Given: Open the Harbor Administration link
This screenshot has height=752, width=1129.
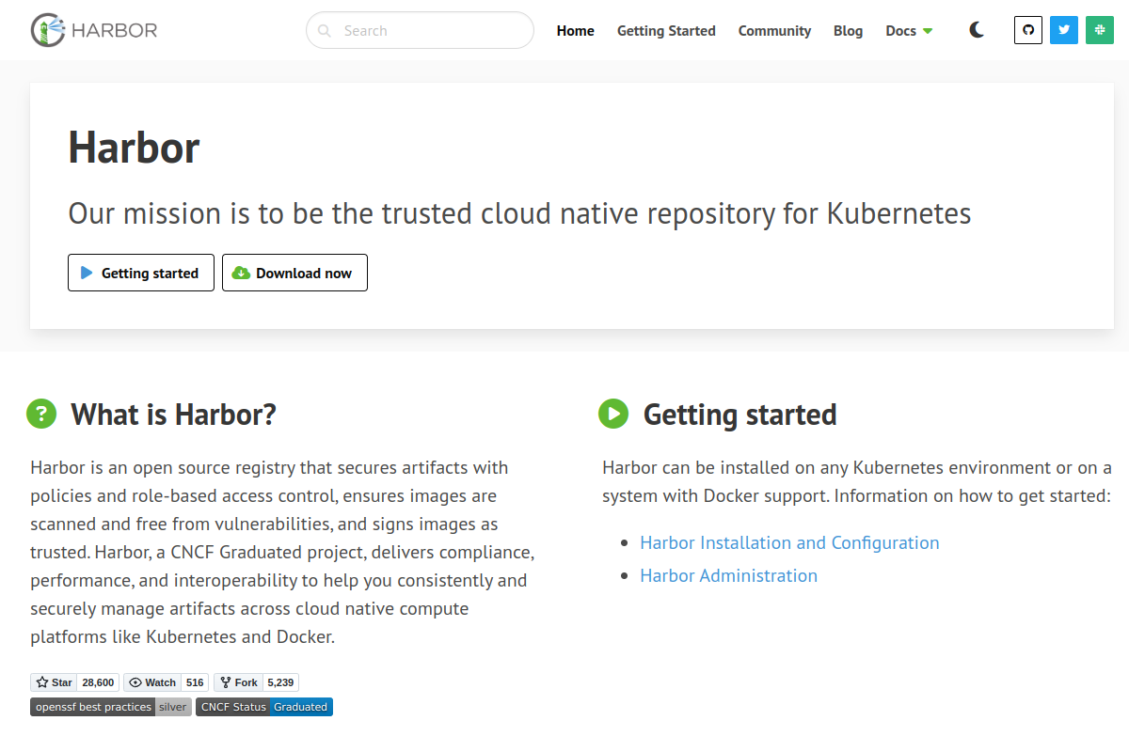Looking at the screenshot, I should tap(728, 575).
